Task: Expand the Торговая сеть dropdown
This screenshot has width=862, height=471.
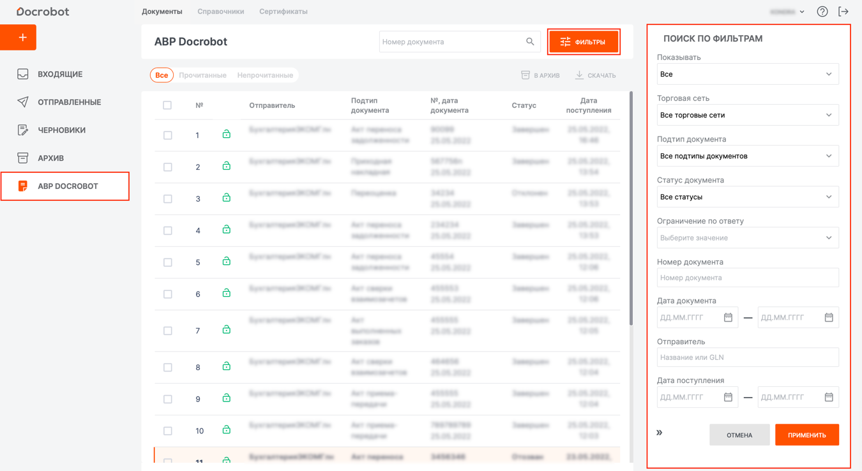Action: pos(748,116)
